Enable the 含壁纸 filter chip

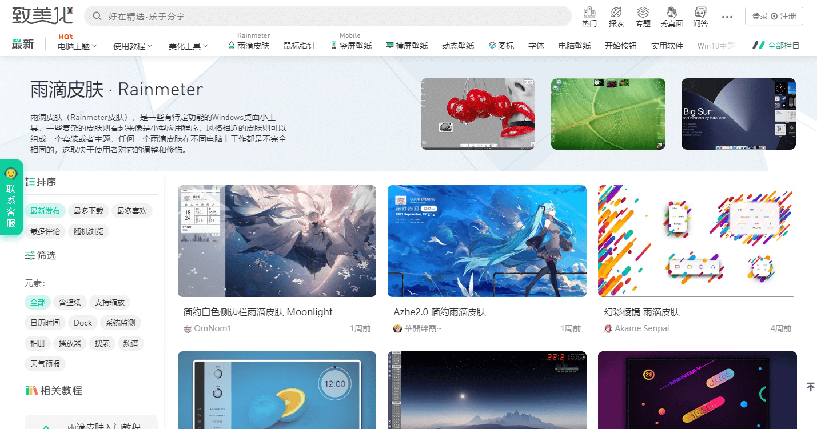(x=70, y=302)
